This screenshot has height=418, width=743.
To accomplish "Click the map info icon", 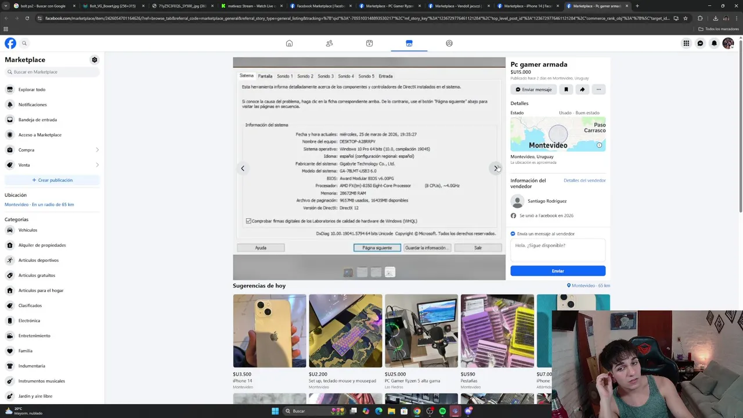I will click(x=599, y=145).
